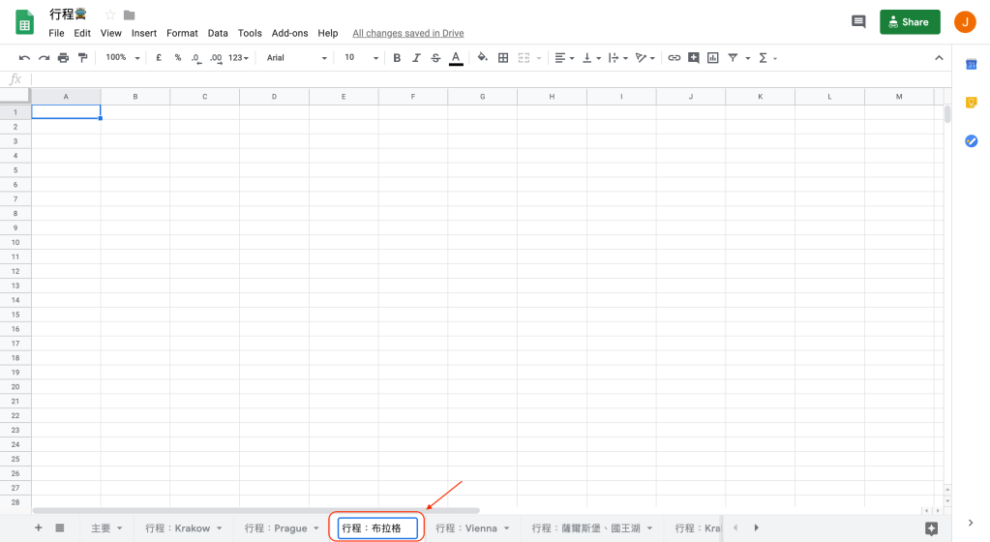Click All changes saved in Drive link
Screen dimensions: 990x542
pyautogui.click(x=407, y=33)
